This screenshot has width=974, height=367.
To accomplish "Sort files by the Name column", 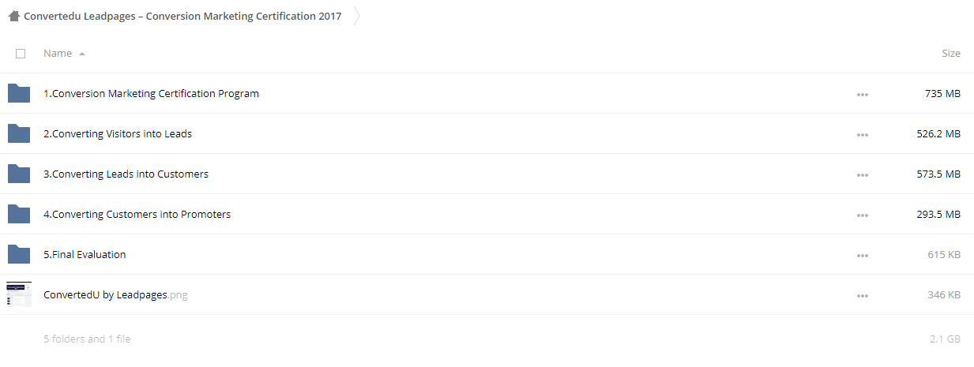I will coord(58,54).
